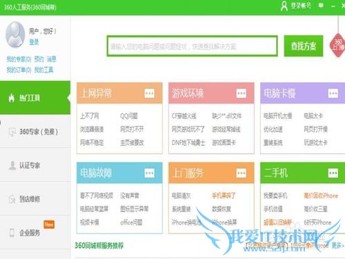Click the monitor icon beside 360专家
Viewport: 345px width, 259px height.
pyautogui.click(x=12, y=132)
